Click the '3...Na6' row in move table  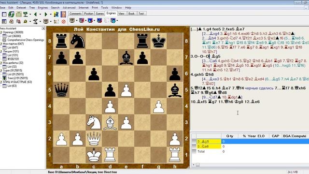pos(250,146)
